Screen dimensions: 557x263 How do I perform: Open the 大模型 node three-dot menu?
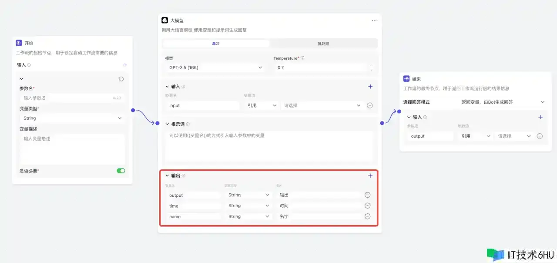click(x=374, y=20)
